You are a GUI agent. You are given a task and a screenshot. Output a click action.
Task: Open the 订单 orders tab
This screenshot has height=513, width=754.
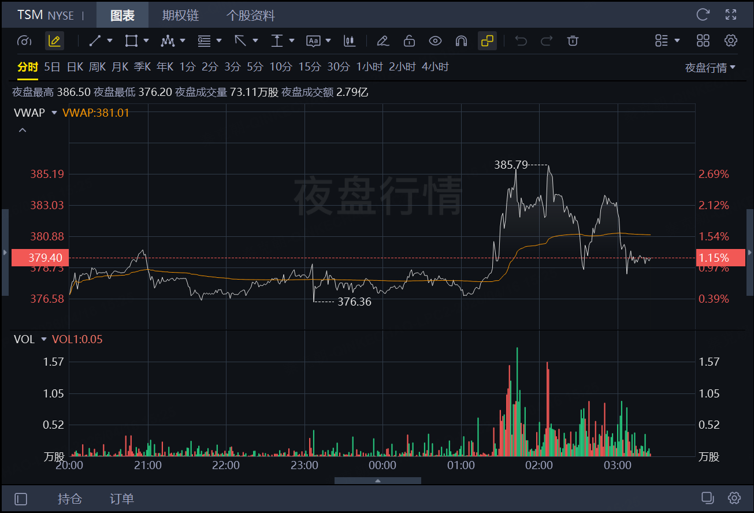coord(122,499)
